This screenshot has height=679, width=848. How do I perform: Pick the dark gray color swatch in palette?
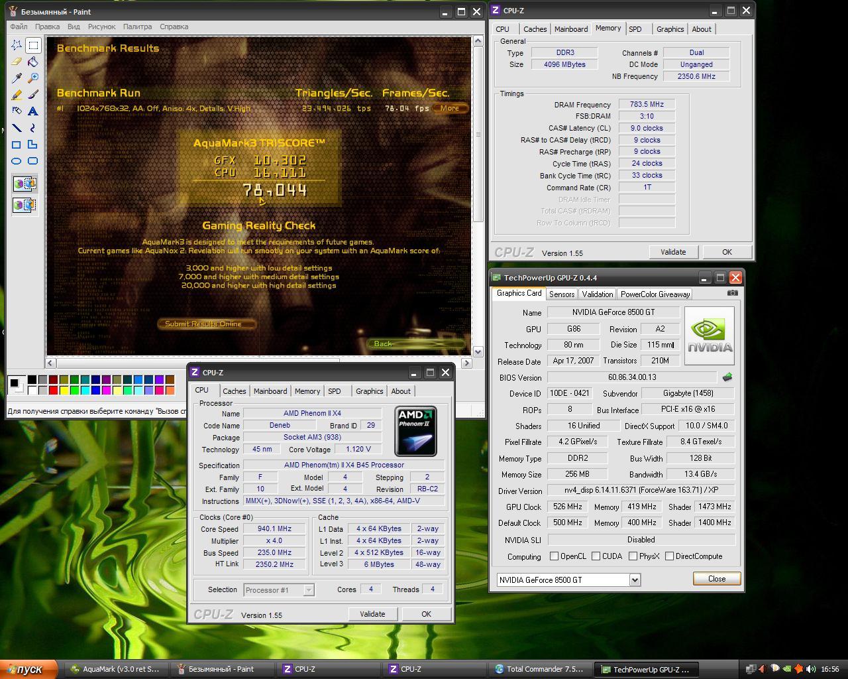[42, 380]
